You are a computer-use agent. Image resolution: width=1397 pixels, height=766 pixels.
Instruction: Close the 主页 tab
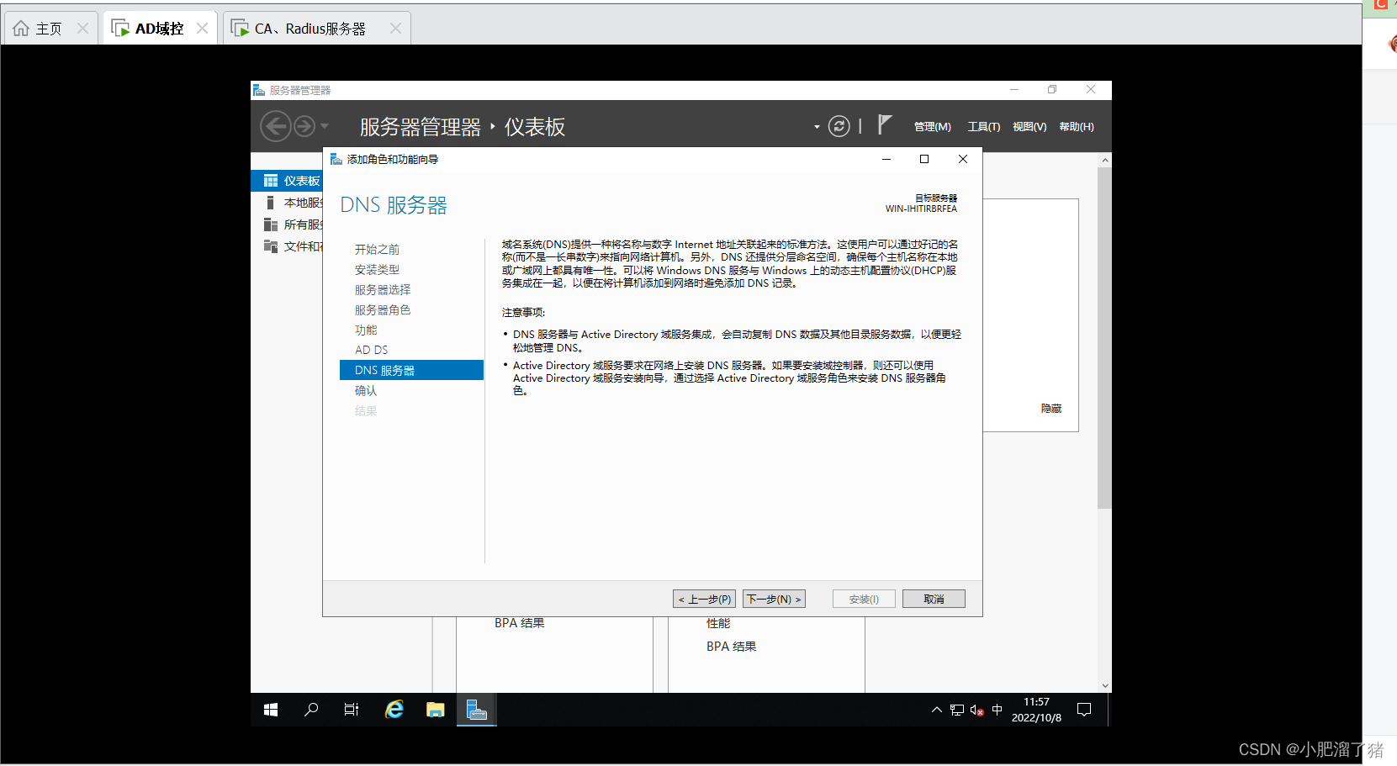click(82, 29)
